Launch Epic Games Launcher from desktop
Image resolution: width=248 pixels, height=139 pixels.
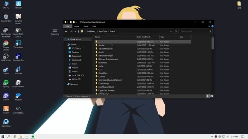click(6, 32)
